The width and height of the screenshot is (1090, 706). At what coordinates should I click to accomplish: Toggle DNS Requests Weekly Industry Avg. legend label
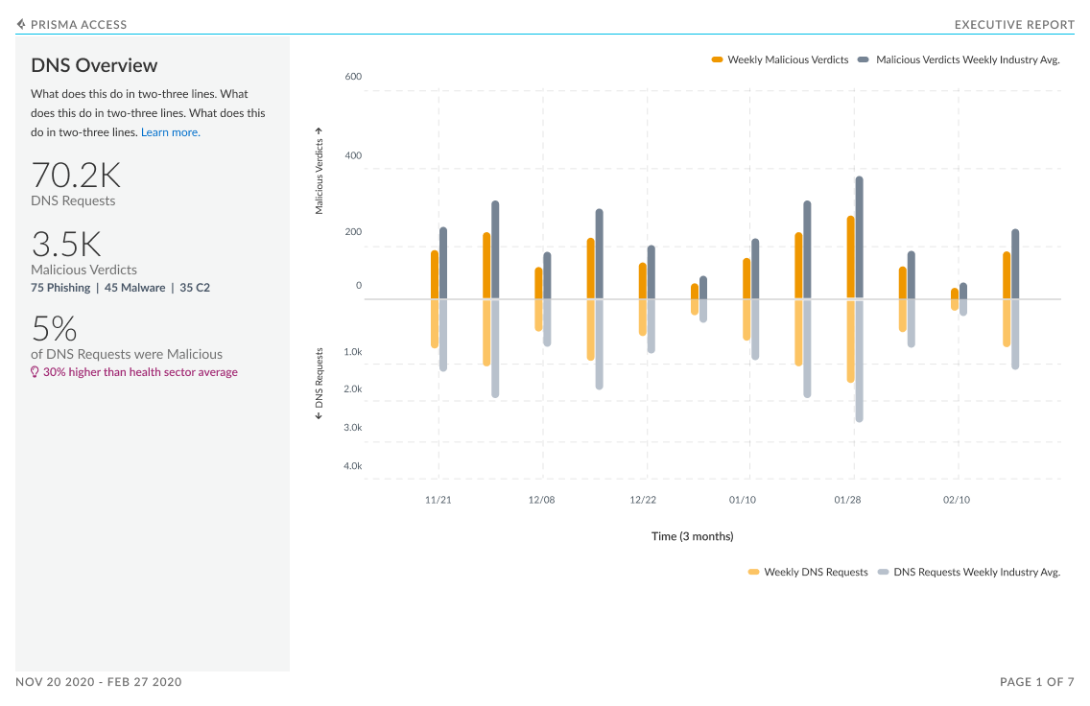(x=977, y=572)
